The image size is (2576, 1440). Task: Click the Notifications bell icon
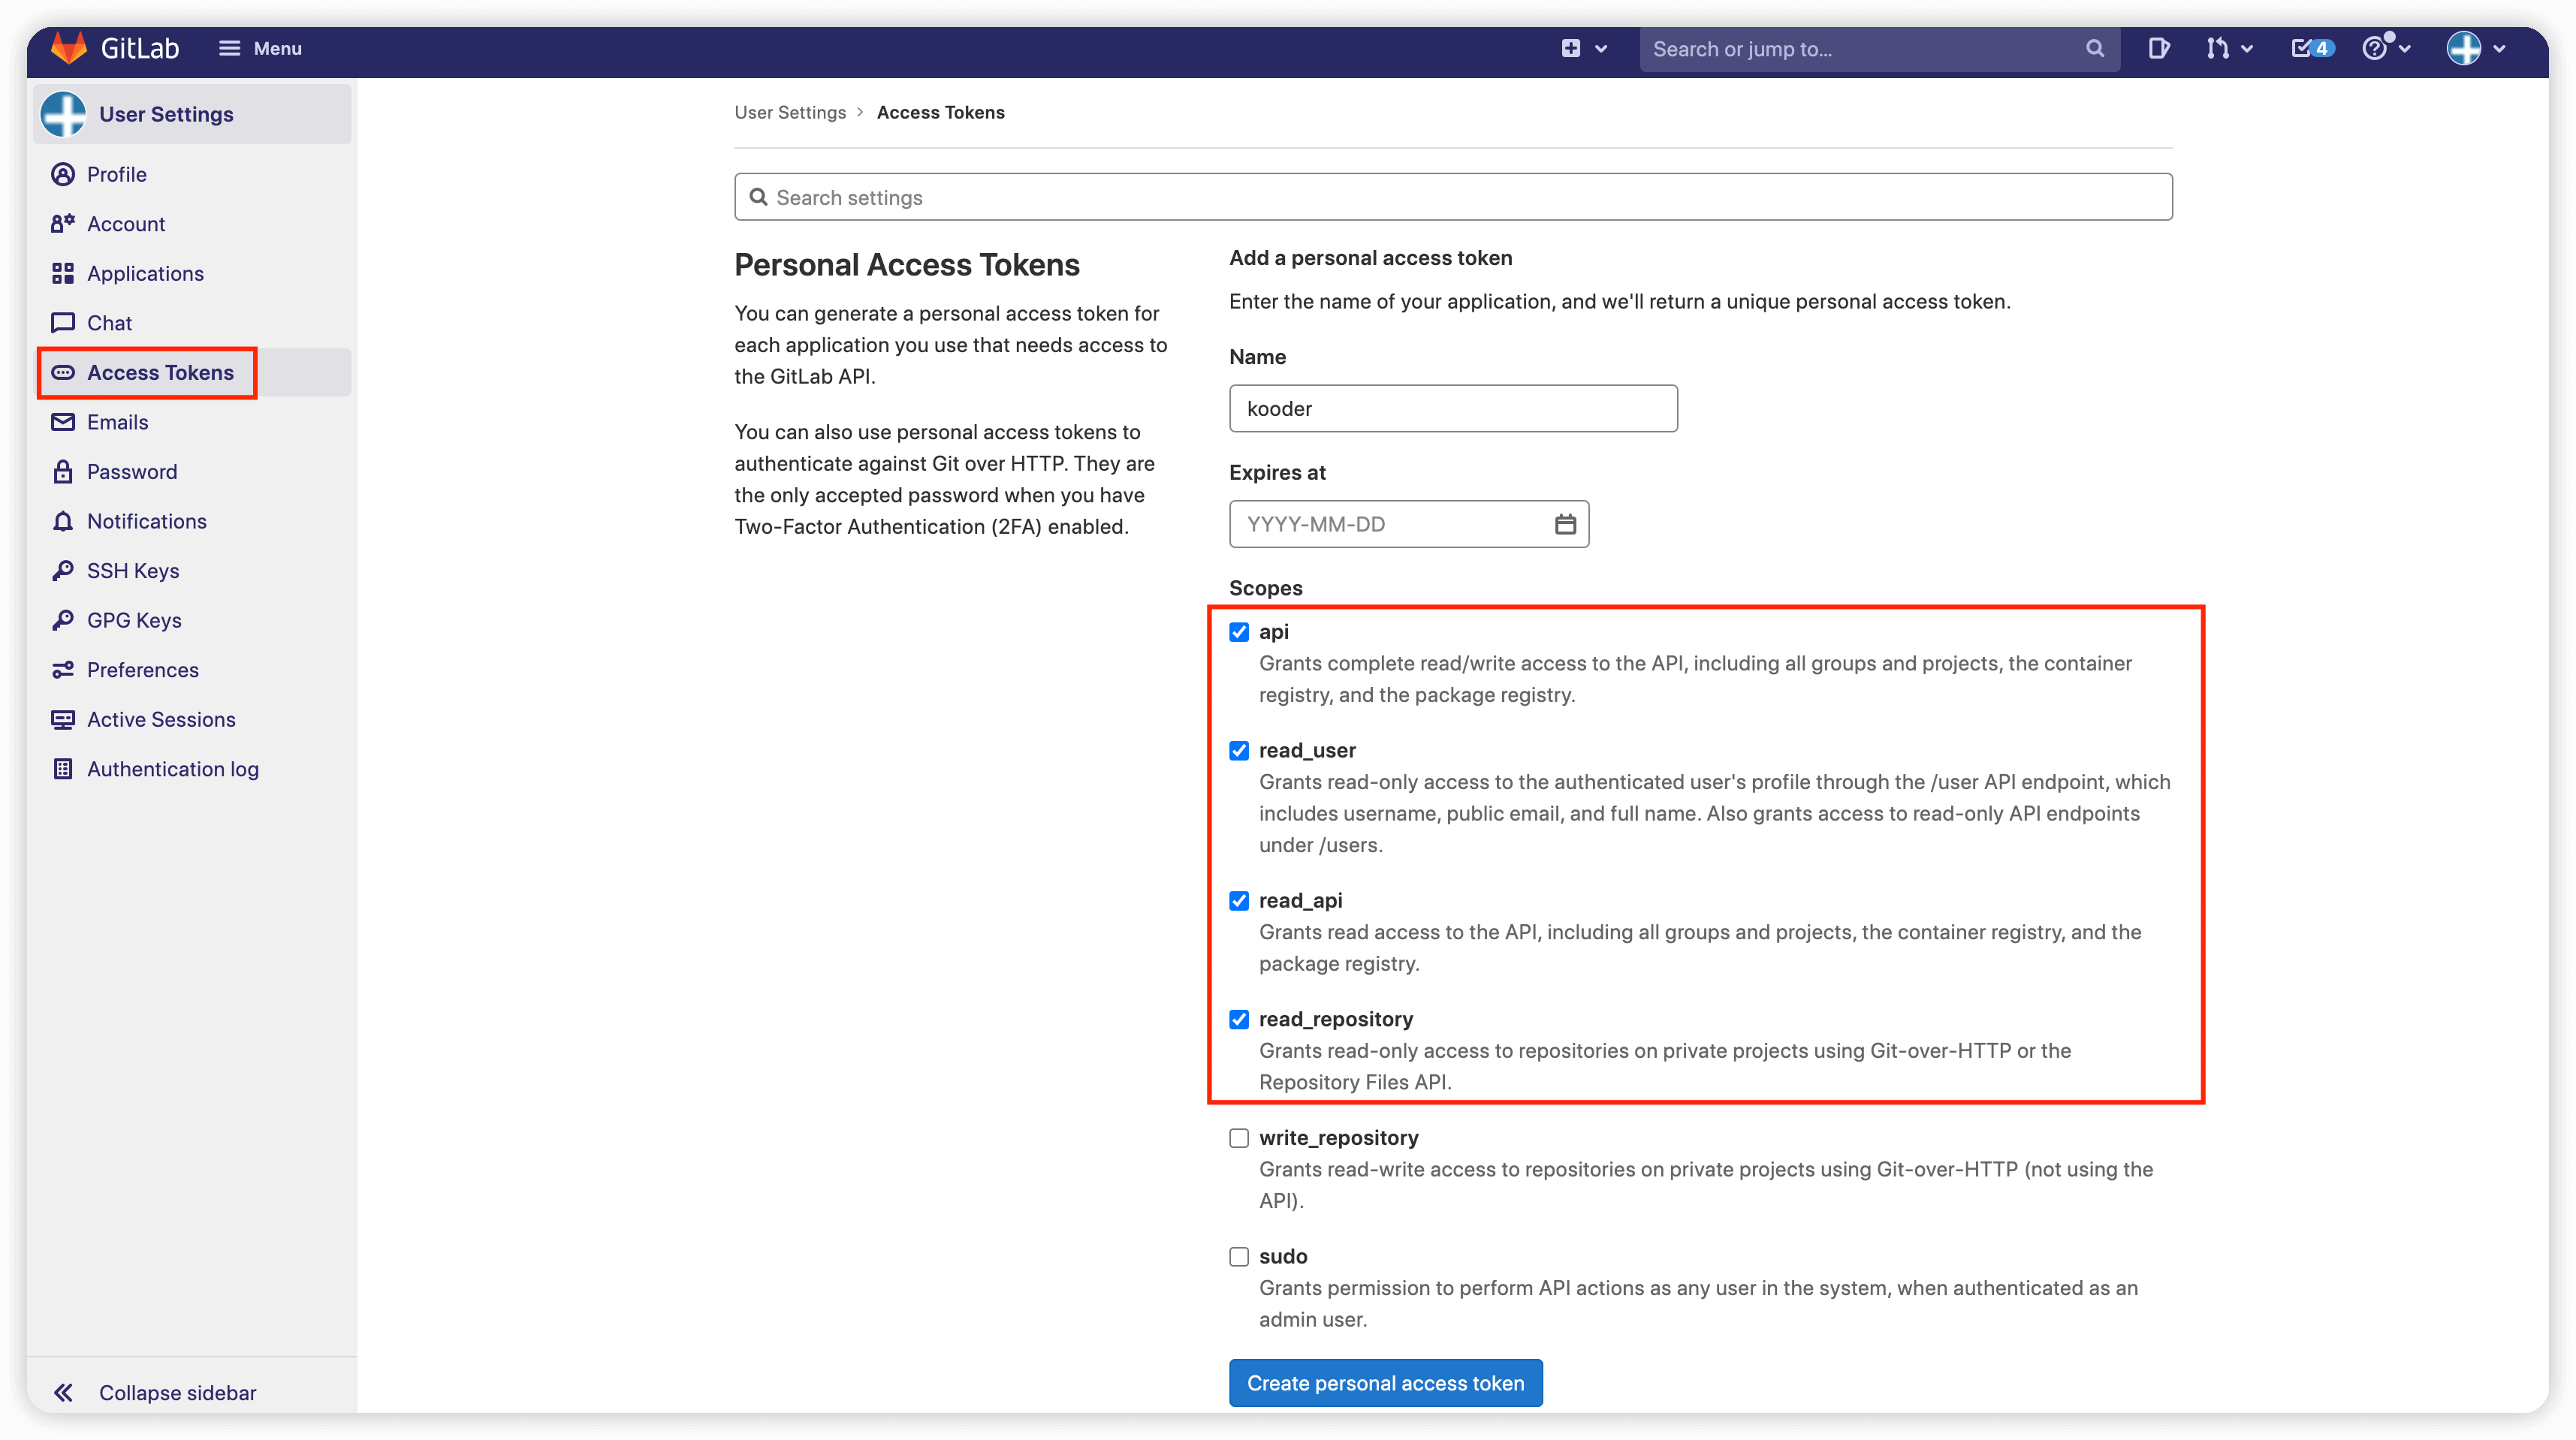pos(63,521)
